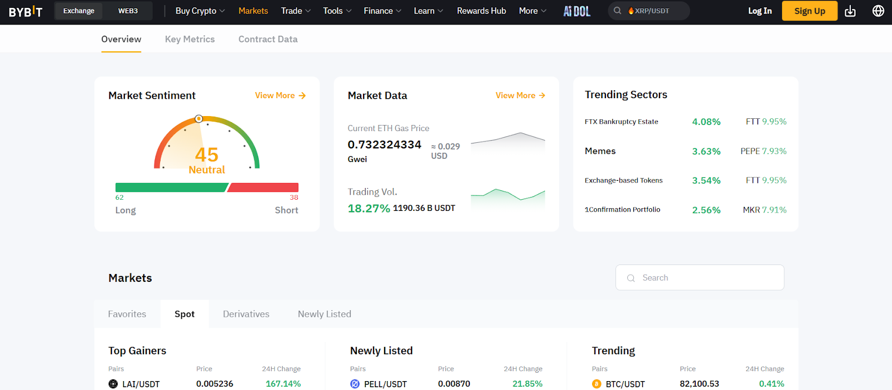Switch to the Derivatives markets tab
This screenshot has width=892, height=390.
tap(246, 314)
